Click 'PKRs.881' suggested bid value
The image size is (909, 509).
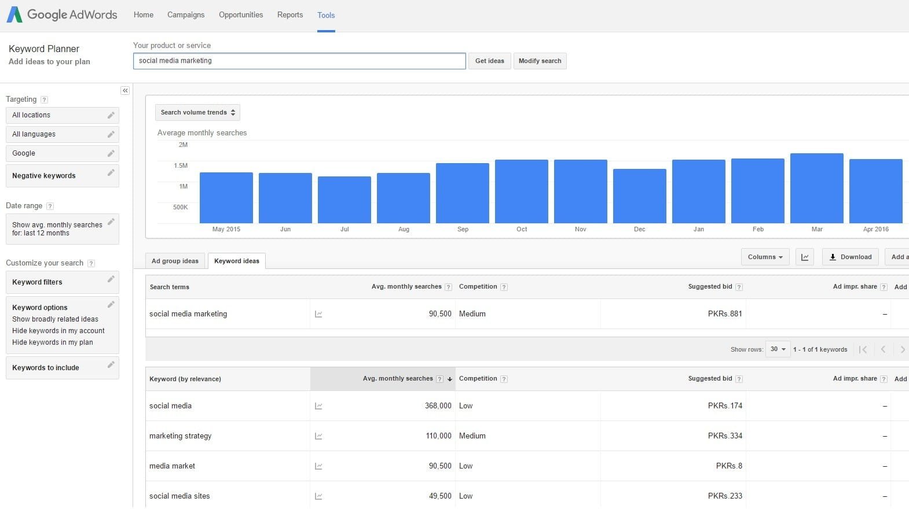coord(725,314)
